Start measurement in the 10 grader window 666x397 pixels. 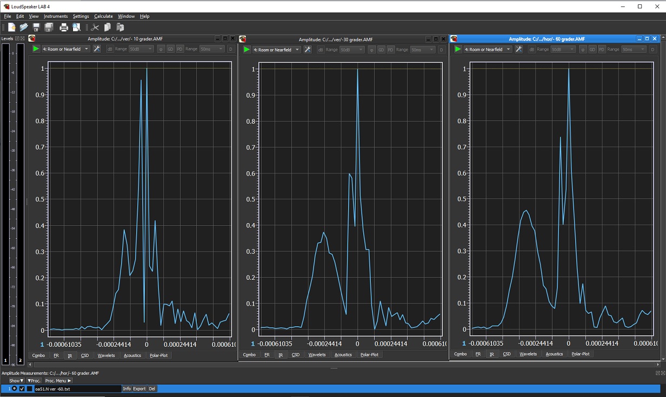click(x=36, y=49)
